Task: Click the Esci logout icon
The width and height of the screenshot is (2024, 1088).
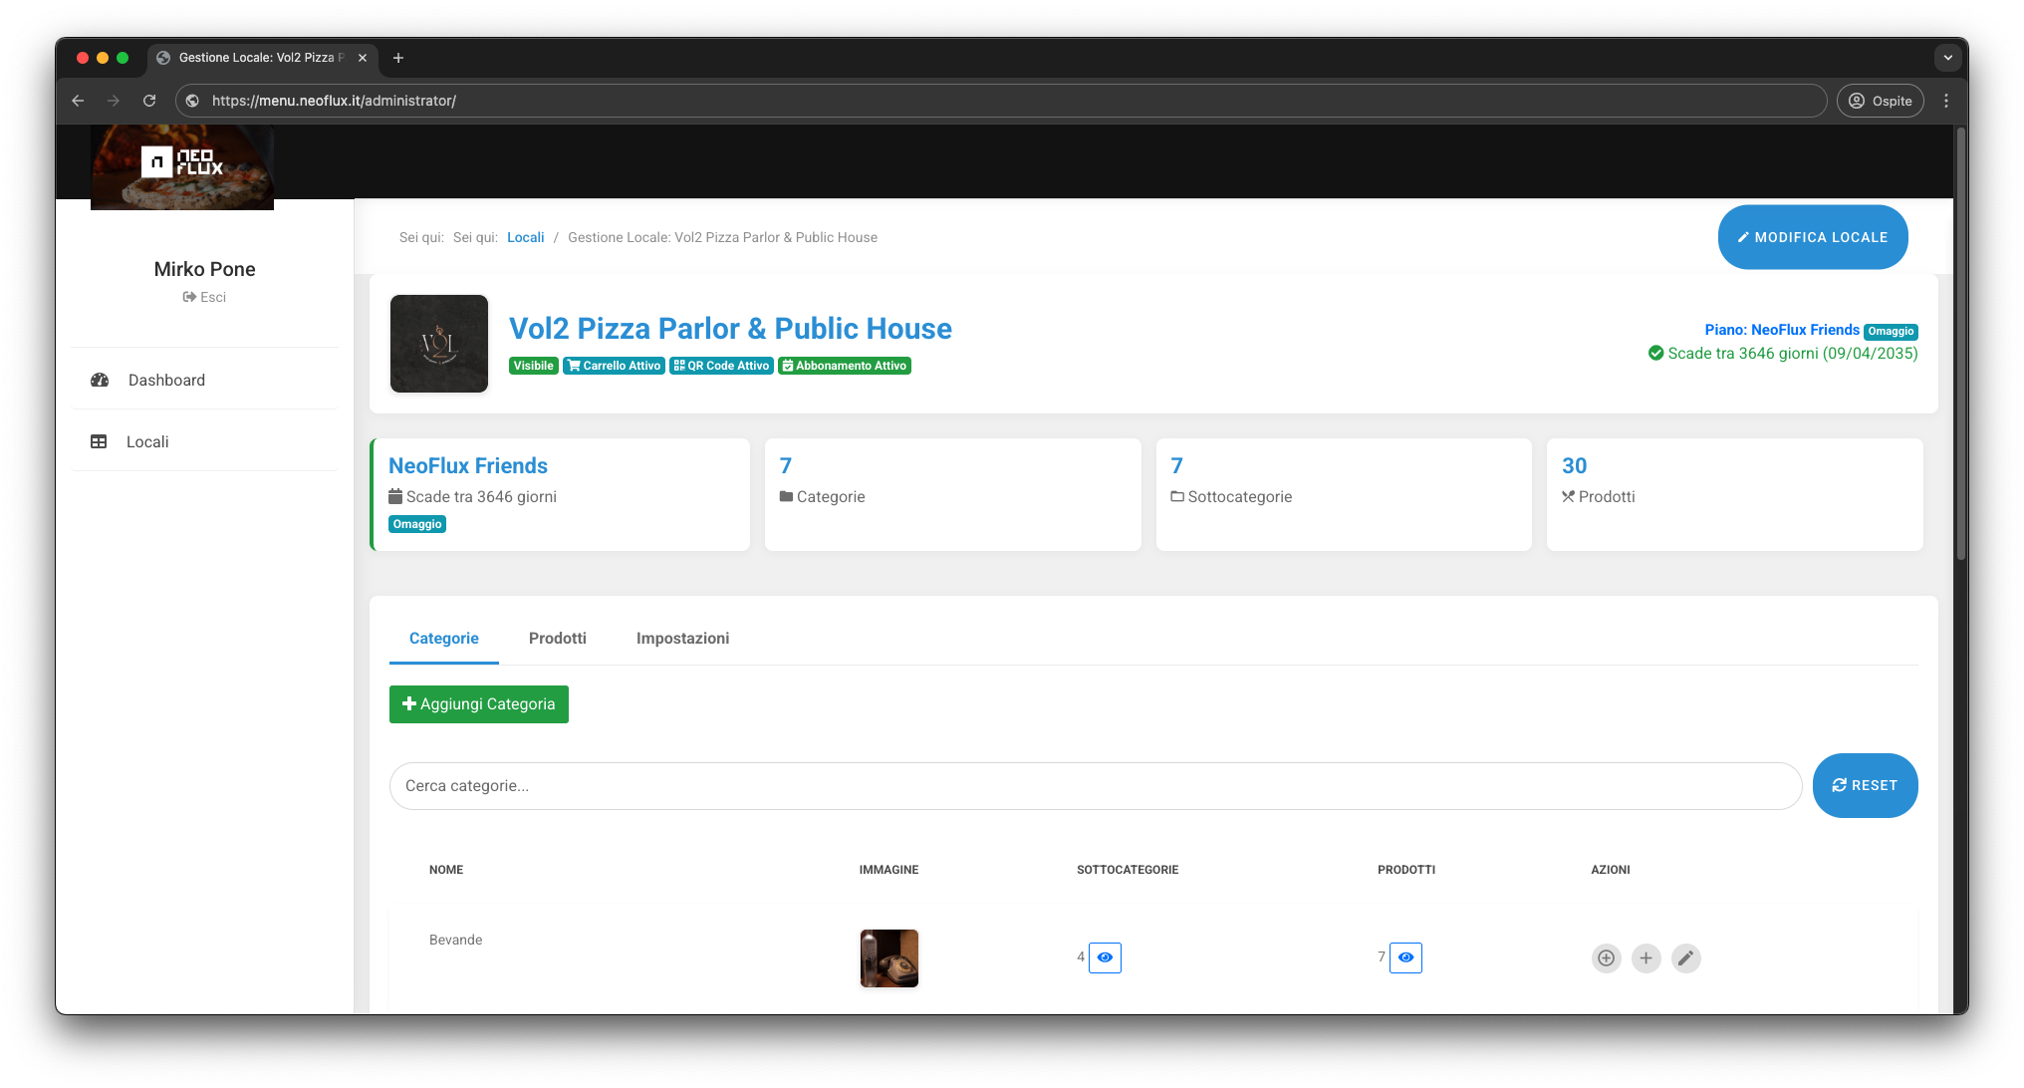Action: point(189,297)
